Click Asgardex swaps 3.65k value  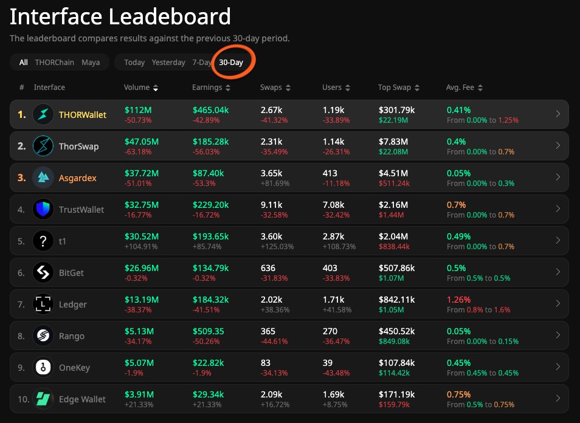pyautogui.click(x=271, y=173)
